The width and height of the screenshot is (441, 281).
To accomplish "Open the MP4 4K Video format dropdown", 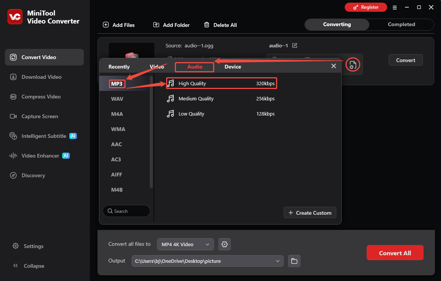I will pos(185,244).
